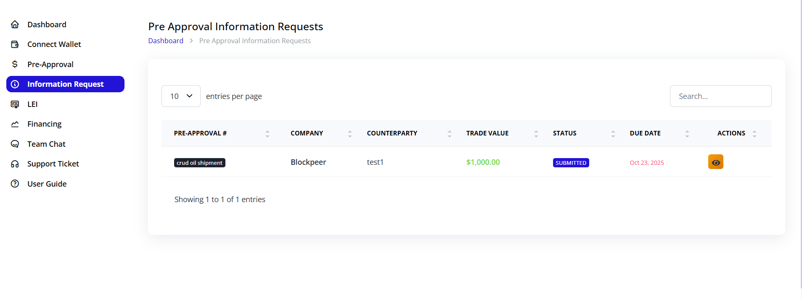Viewport: 802px width, 299px height.
Task: Click the 'entries per page' label
Action: pyautogui.click(x=234, y=96)
